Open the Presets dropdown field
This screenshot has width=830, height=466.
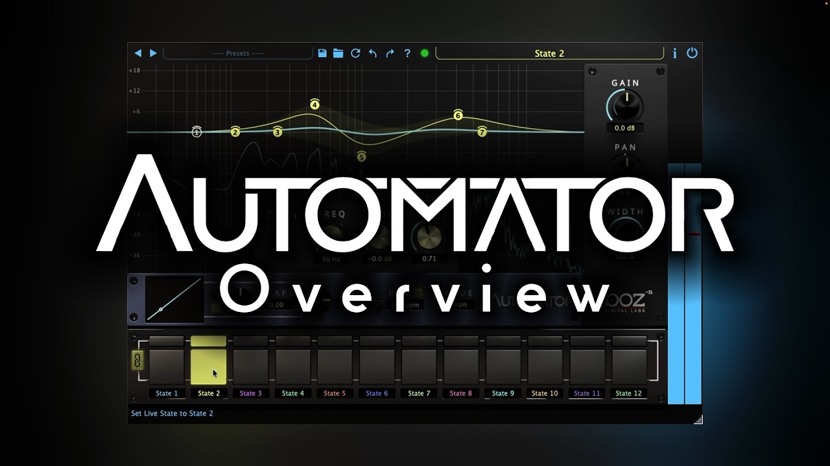(238, 53)
